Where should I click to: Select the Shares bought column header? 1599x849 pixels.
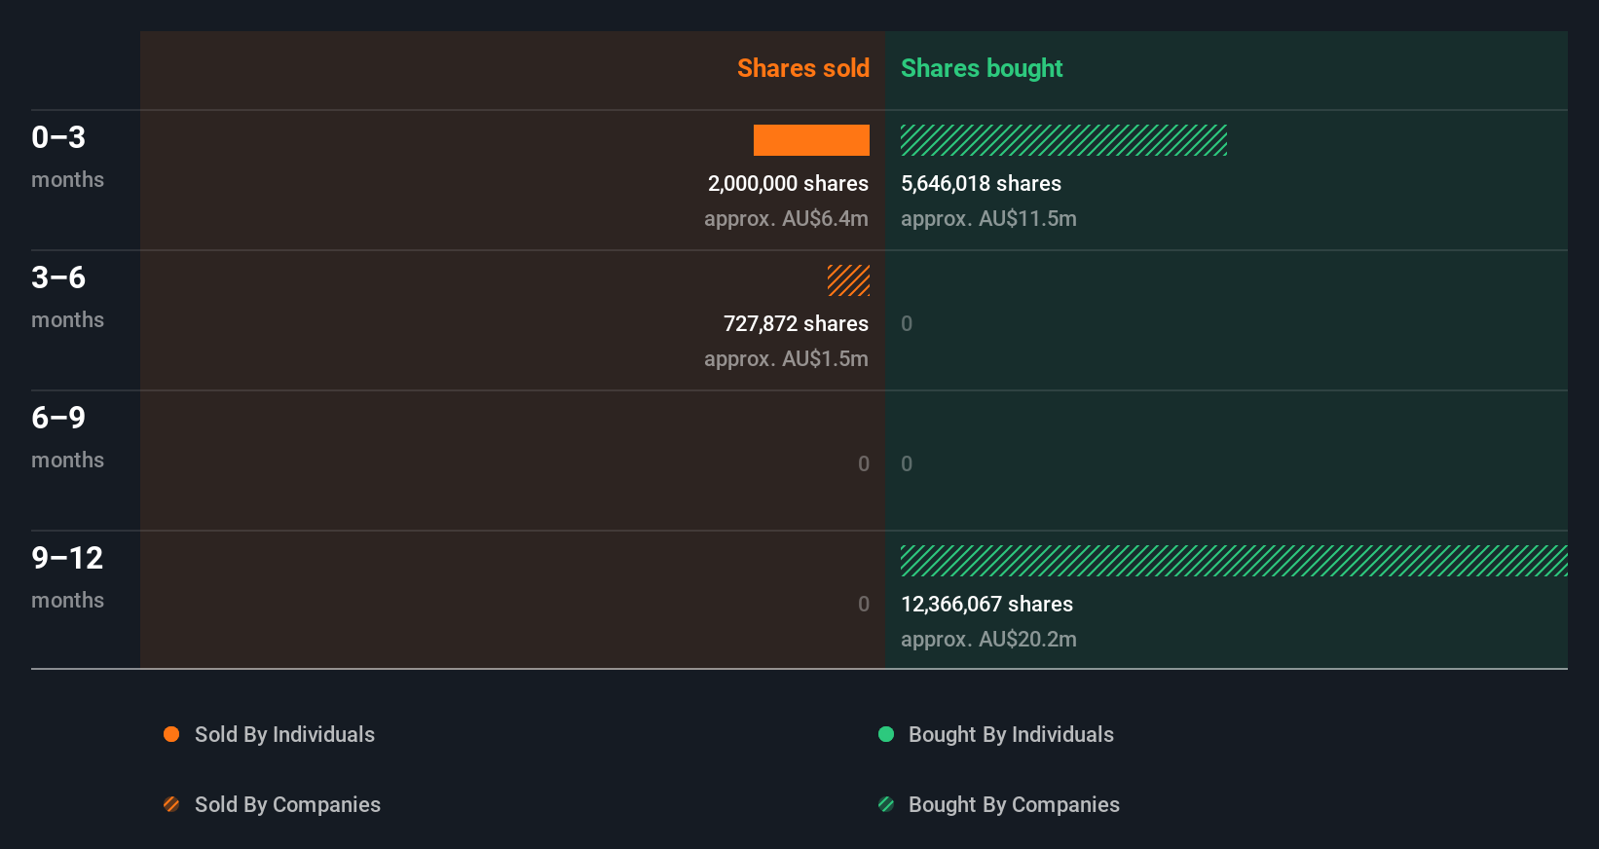point(981,68)
